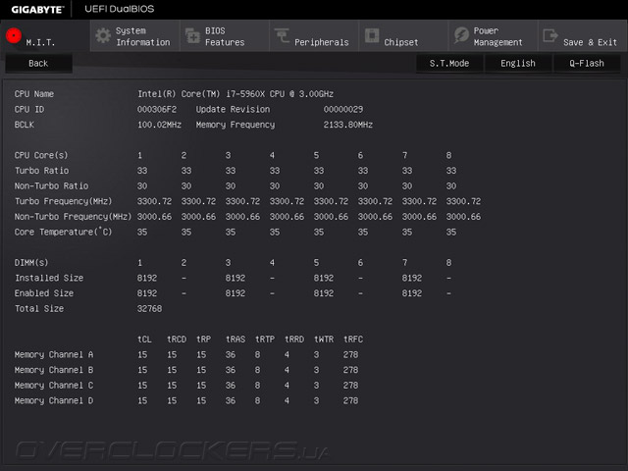Click the tRP column header
This screenshot has width=628, height=471.
click(x=203, y=340)
